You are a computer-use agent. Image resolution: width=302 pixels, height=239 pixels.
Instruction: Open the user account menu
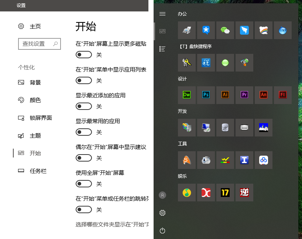[162, 195]
